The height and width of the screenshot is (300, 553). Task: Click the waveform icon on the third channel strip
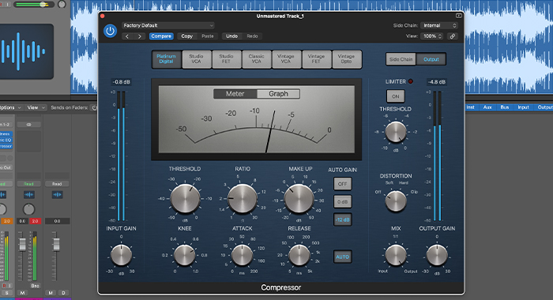(x=57, y=194)
